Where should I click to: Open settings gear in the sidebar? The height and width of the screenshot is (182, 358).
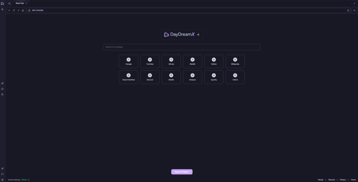2,180
